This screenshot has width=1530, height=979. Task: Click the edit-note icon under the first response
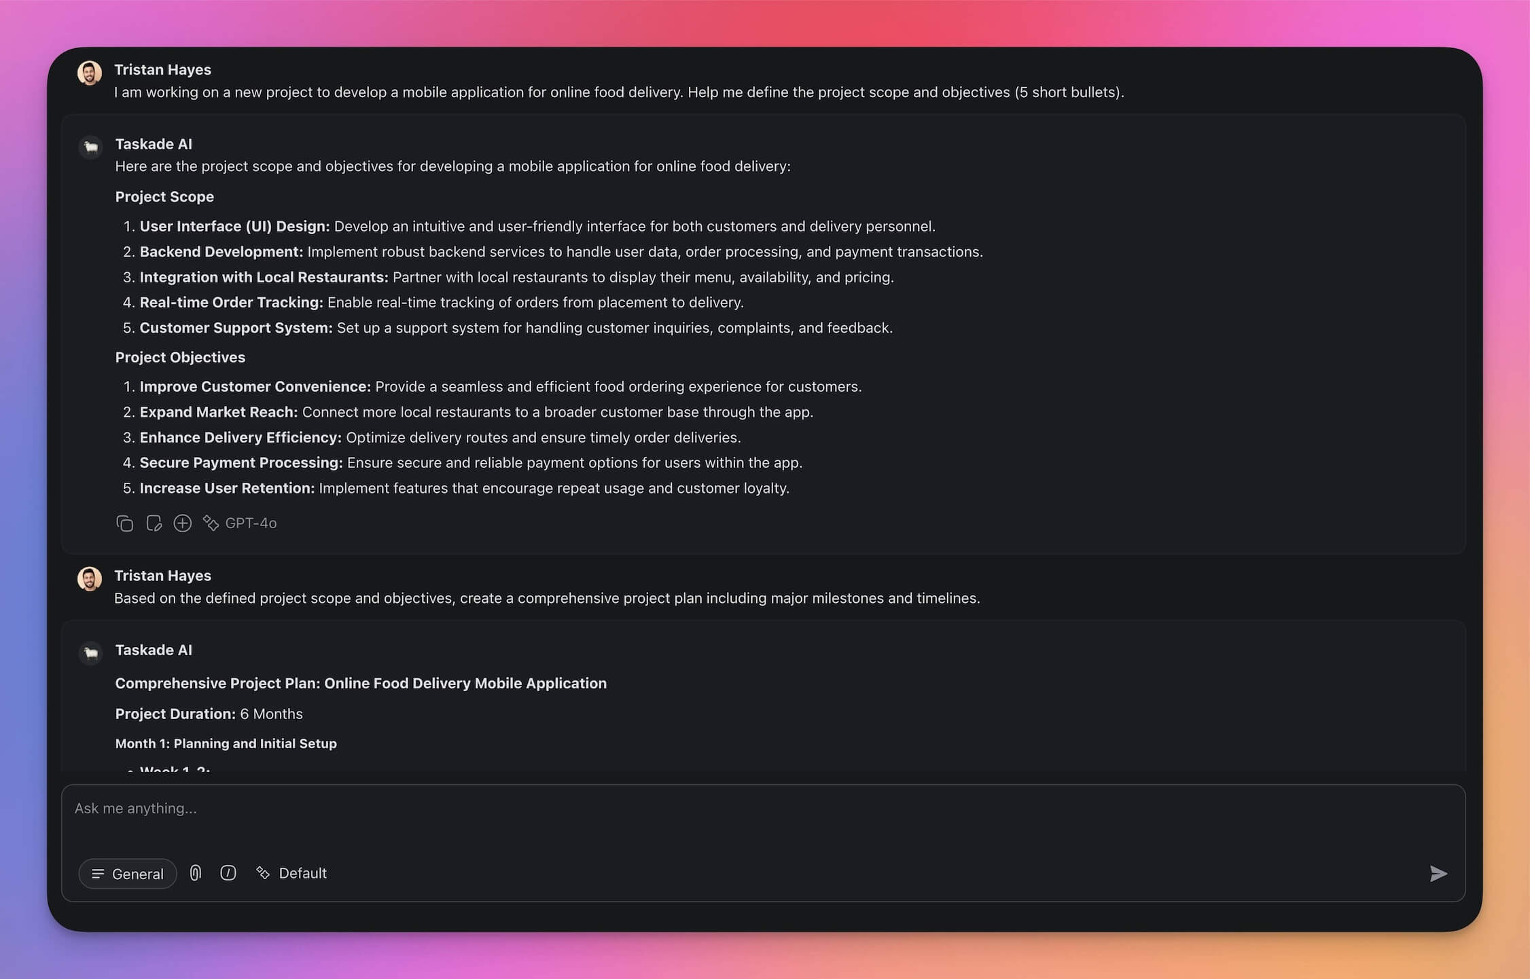pos(154,523)
